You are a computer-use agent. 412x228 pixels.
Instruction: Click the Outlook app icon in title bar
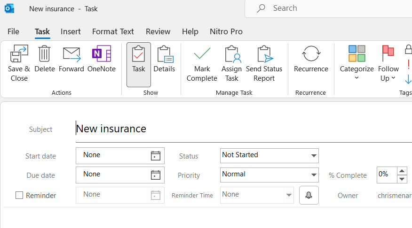click(9, 8)
